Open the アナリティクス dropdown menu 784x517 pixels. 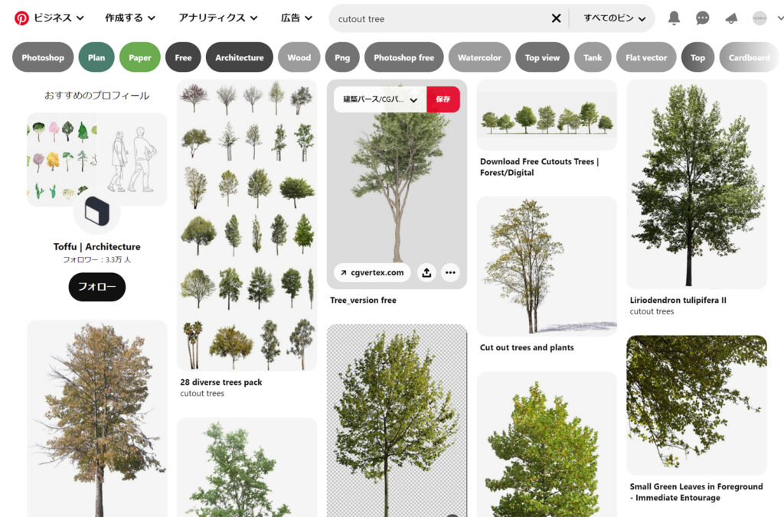218,18
